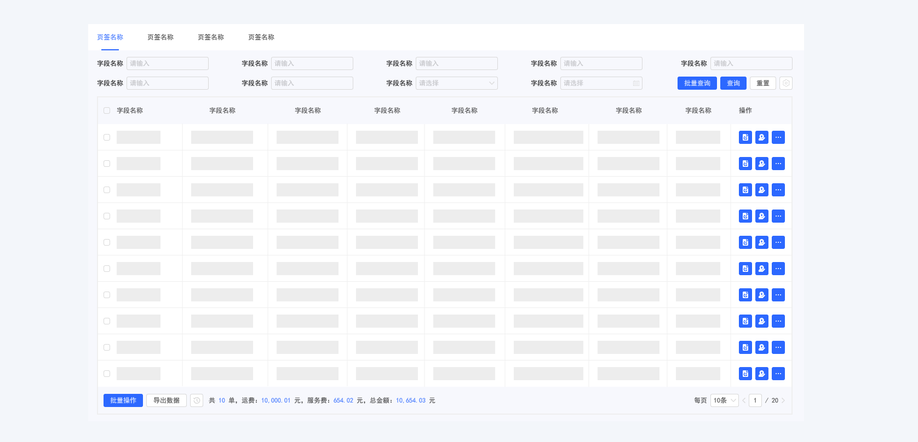Switch to the second 页签名称 tab
918x442 pixels.
160,37
